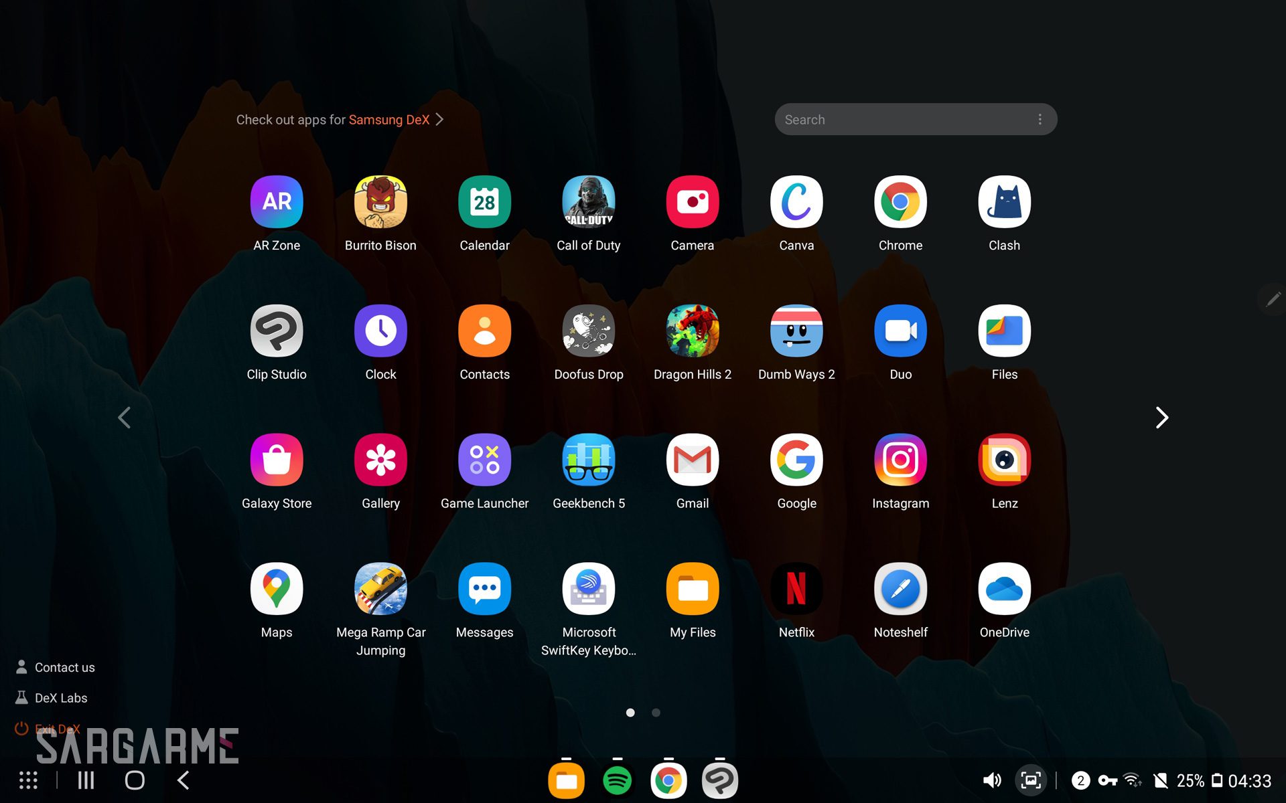
Task: Open the Clip Studio app
Action: coord(277,331)
